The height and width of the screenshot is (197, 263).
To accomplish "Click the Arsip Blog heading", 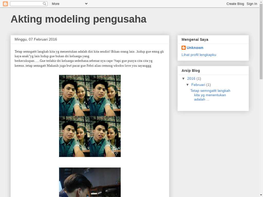I will (191, 71).
